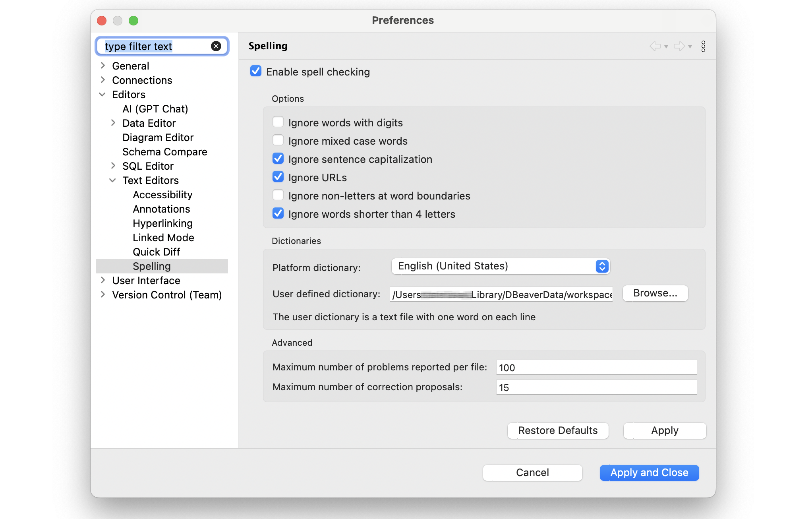Disable the Enable spell checking checkbox
The image size is (812, 519).
(256, 72)
